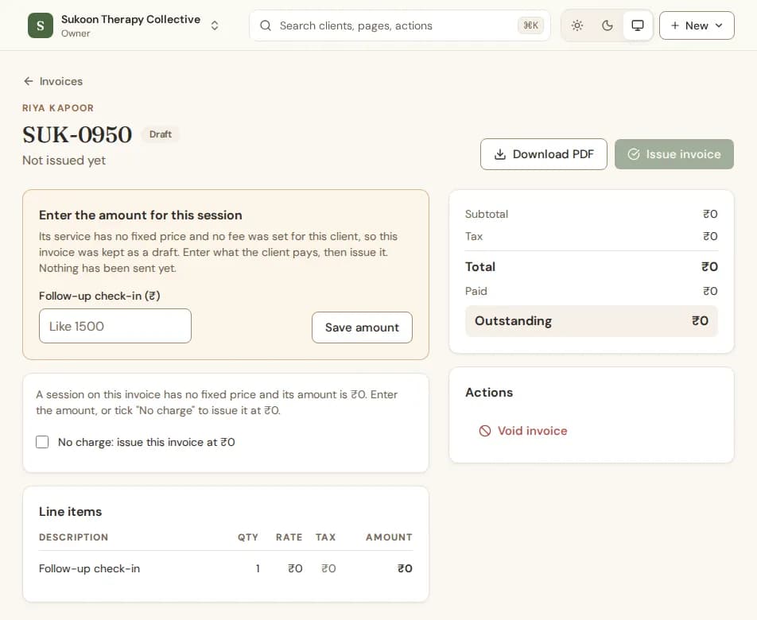The image size is (757, 620).
Task: Click the Follow-up check-in amount field
Action: [115, 326]
